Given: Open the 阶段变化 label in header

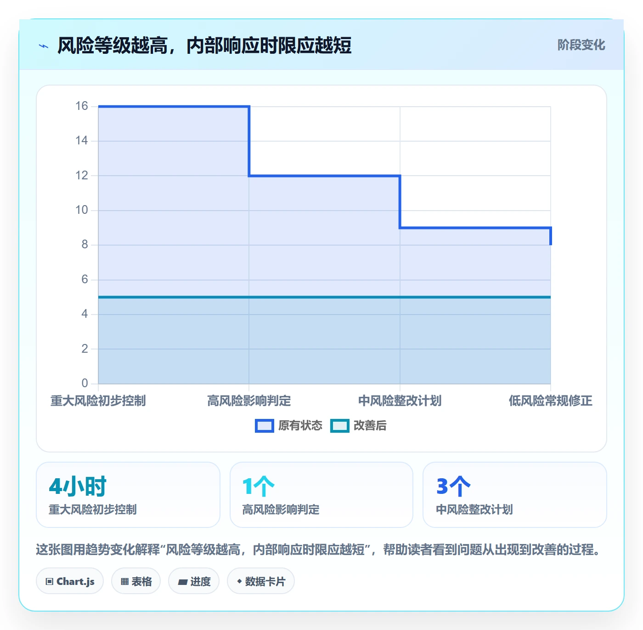Looking at the screenshot, I should point(581,45).
